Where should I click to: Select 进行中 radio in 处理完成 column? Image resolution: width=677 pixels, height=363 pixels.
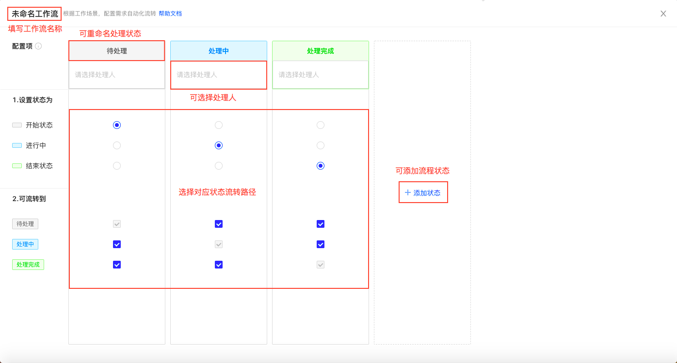[321, 145]
